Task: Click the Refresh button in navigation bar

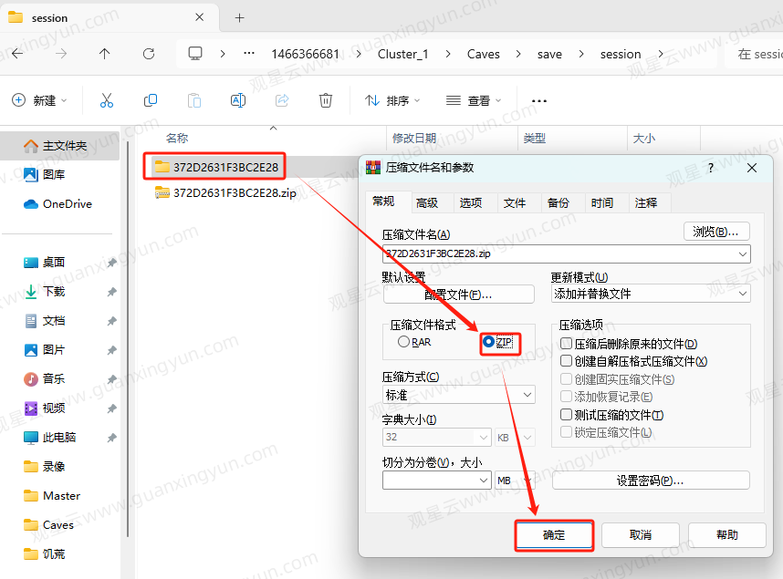Action: click(x=149, y=54)
